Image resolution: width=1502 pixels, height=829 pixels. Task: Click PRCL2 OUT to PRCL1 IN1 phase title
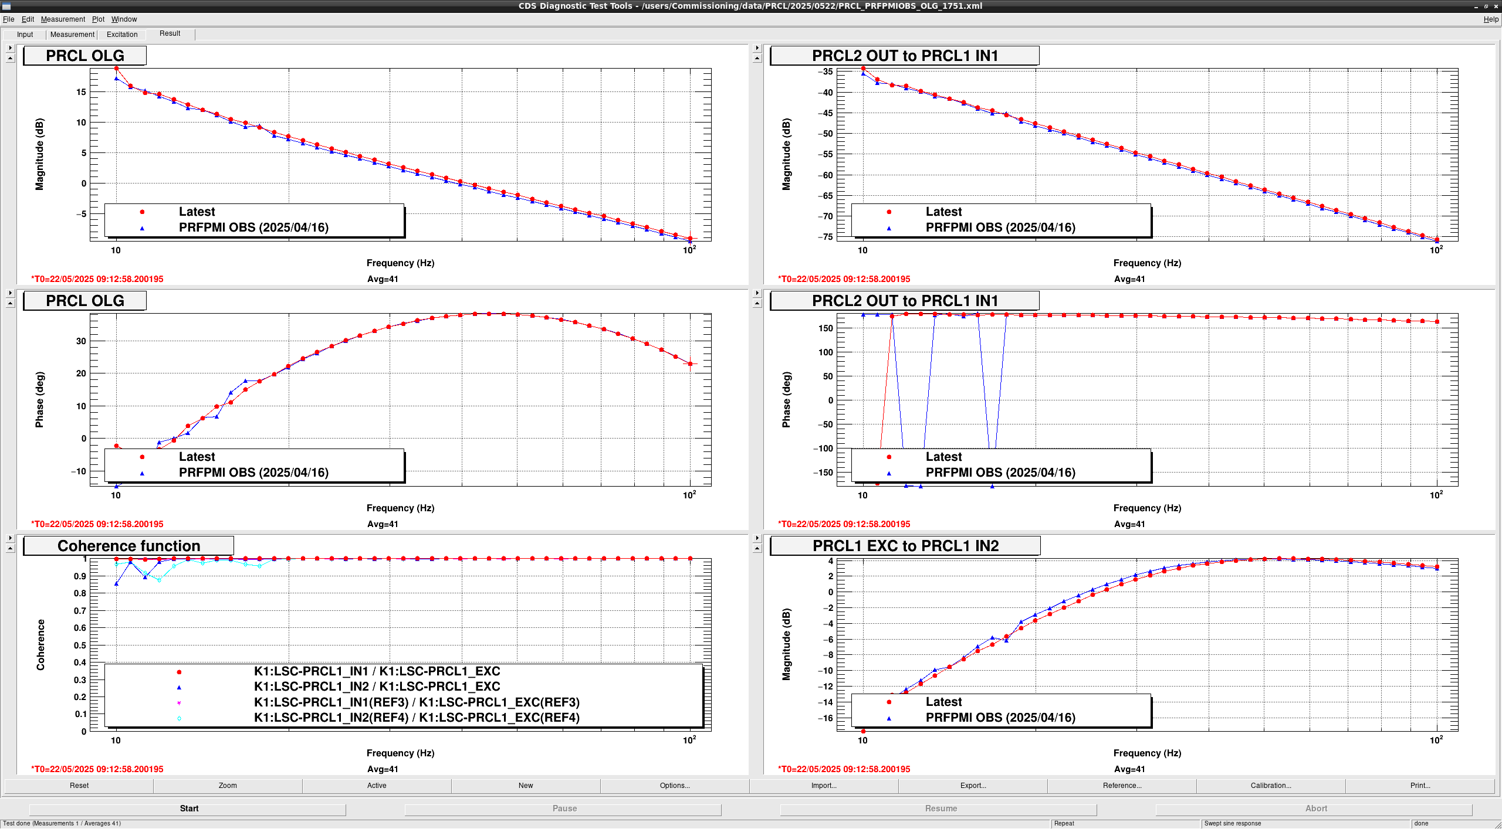(905, 301)
